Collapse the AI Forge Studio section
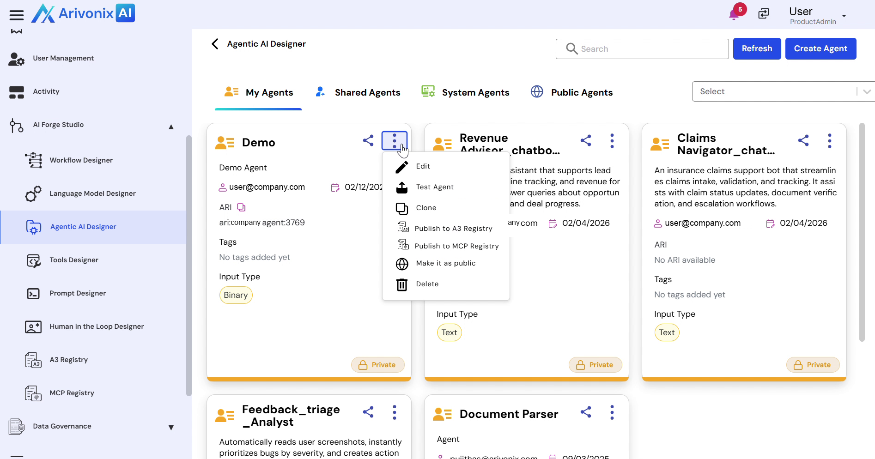Screen dimensions: 875x459 pyautogui.click(x=171, y=127)
